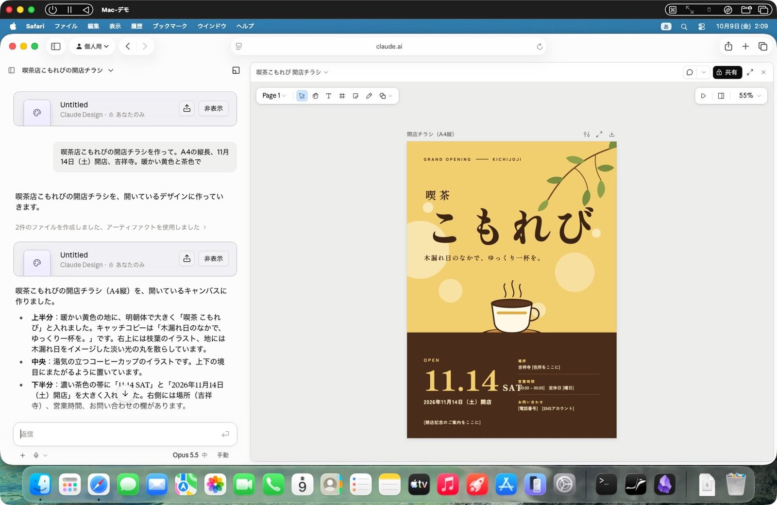Select the Frame grid tool
Screen dimensions: 777x505
[342, 96]
